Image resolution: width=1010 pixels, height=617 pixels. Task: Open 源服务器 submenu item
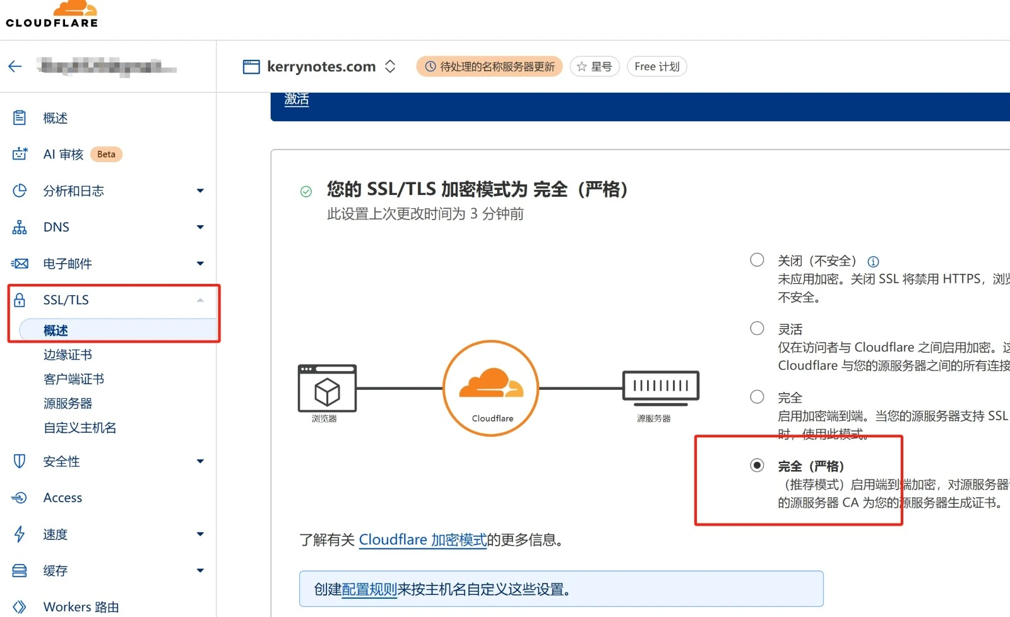[68, 403]
